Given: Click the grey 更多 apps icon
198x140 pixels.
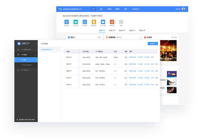Looking at the screenshot, I should click(x=121, y=22).
